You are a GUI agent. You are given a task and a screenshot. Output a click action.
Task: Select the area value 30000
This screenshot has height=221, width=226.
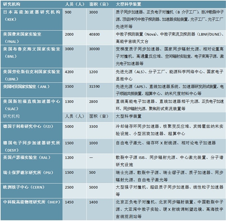95,49
